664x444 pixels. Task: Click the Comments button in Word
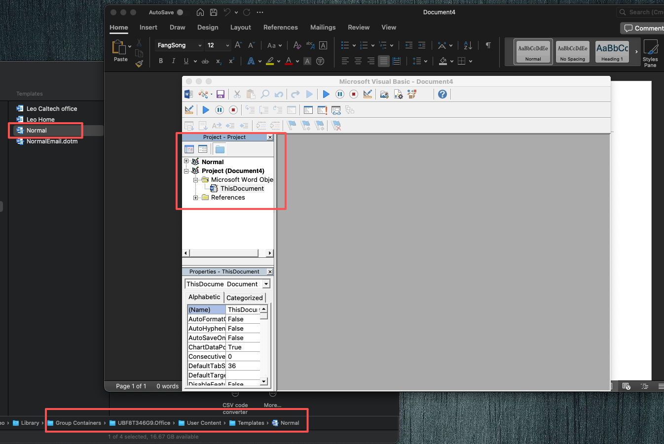pos(643,28)
